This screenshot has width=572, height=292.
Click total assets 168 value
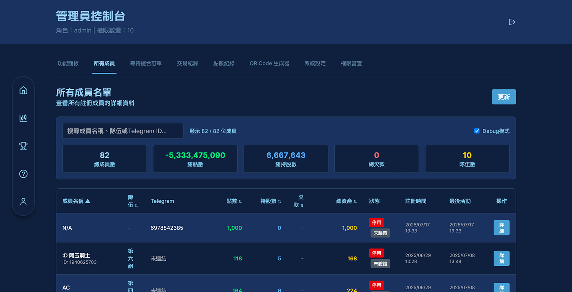[352, 258]
